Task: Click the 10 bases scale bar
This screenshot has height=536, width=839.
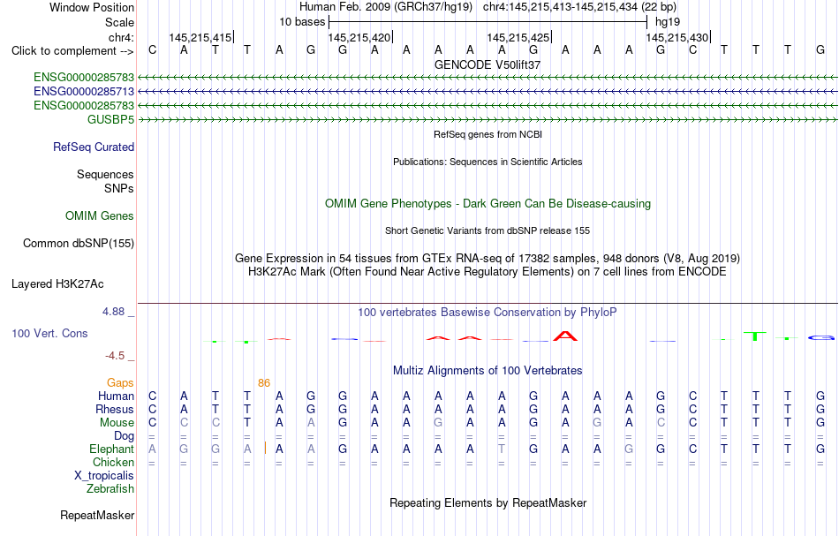Action: click(x=488, y=22)
